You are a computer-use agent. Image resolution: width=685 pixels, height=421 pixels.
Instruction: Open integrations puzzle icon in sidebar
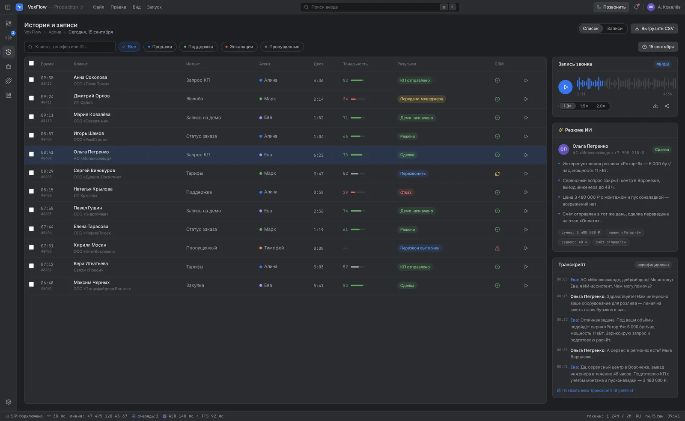[x=9, y=81]
